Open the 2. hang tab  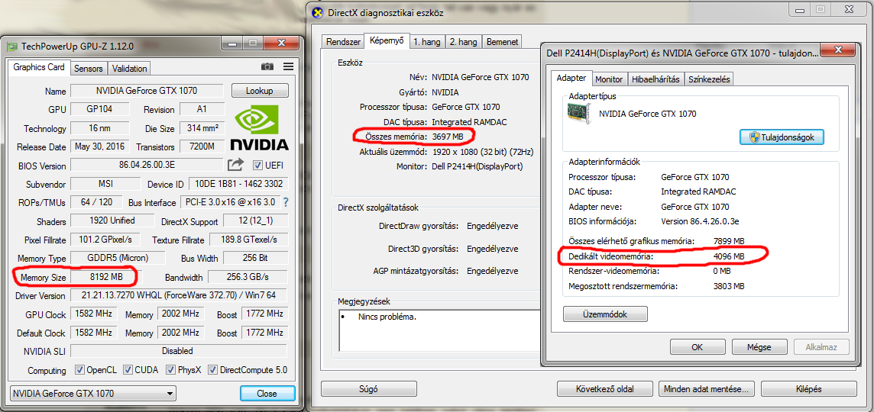click(464, 42)
